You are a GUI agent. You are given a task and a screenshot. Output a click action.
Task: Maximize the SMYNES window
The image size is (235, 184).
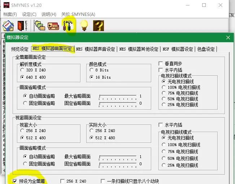pyautogui.click(x=204, y=5)
